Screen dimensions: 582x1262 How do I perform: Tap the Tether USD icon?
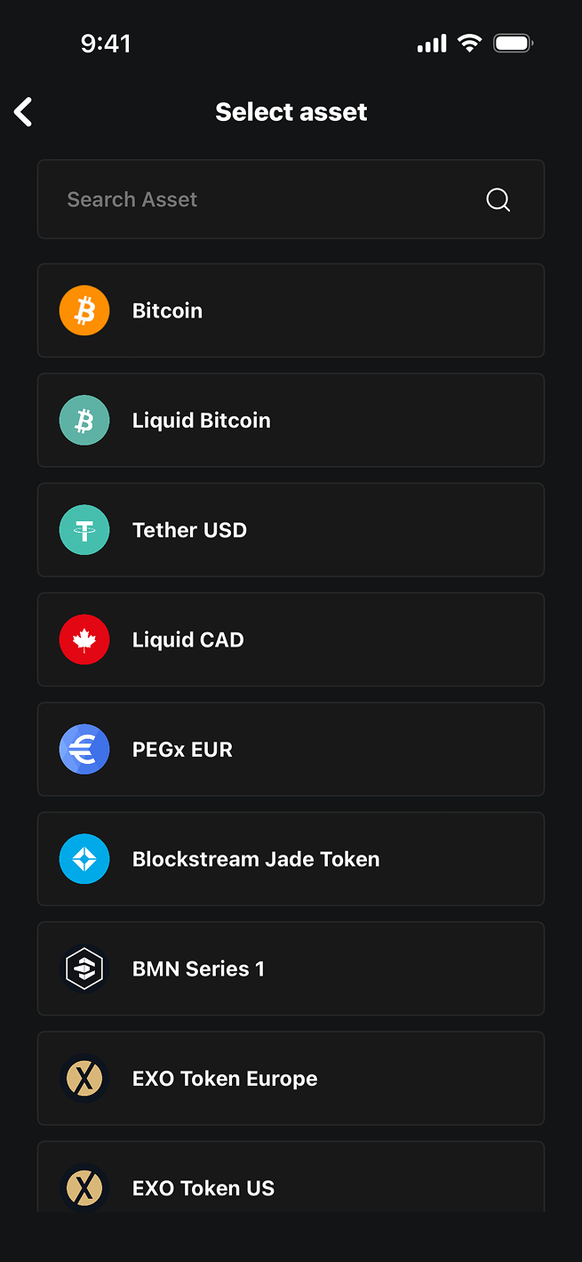tap(84, 529)
